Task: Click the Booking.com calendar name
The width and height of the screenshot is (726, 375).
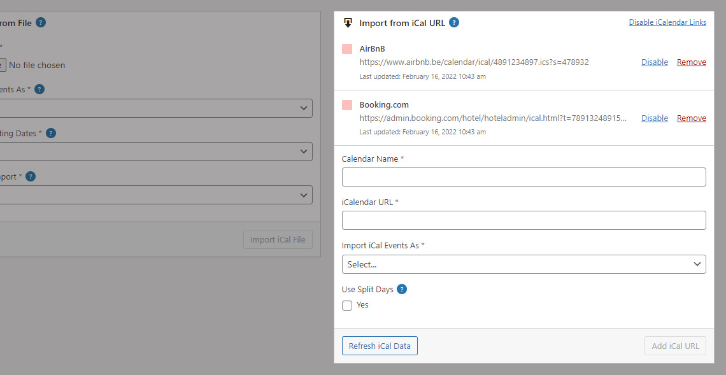Action: pyautogui.click(x=384, y=104)
